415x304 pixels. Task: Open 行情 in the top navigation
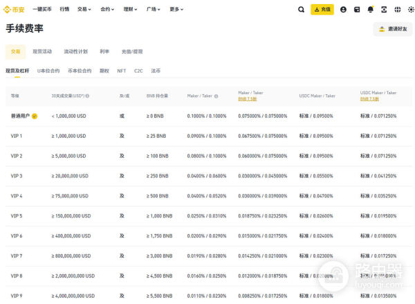pyautogui.click(x=64, y=9)
